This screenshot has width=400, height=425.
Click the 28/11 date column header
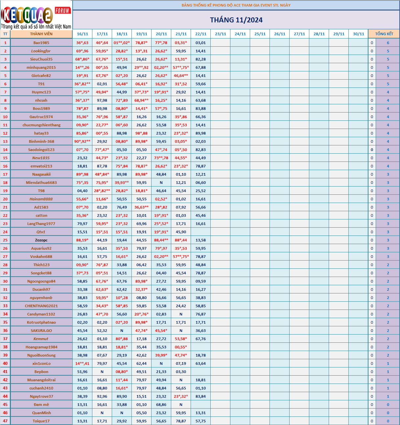click(x=319, y=34)
